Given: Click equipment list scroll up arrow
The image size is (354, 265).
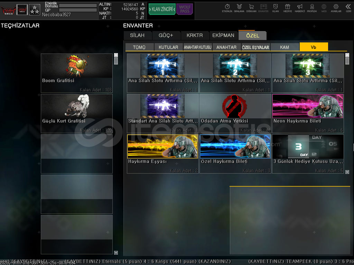Looking at the screenshot, I should 116,55.
